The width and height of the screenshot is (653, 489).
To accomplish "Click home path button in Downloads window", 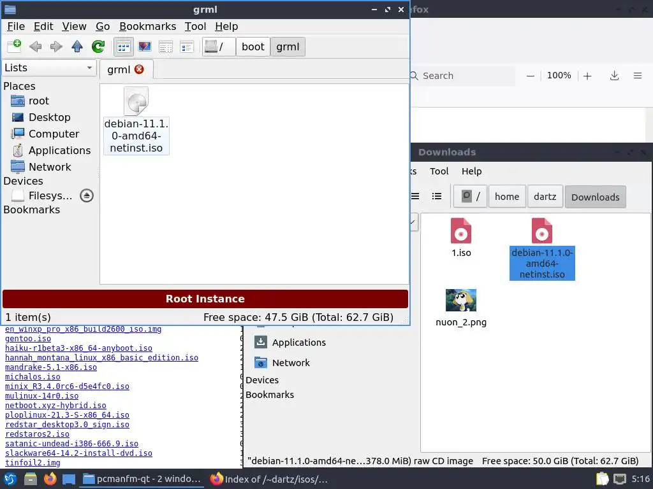I will [x=507, y=197].
